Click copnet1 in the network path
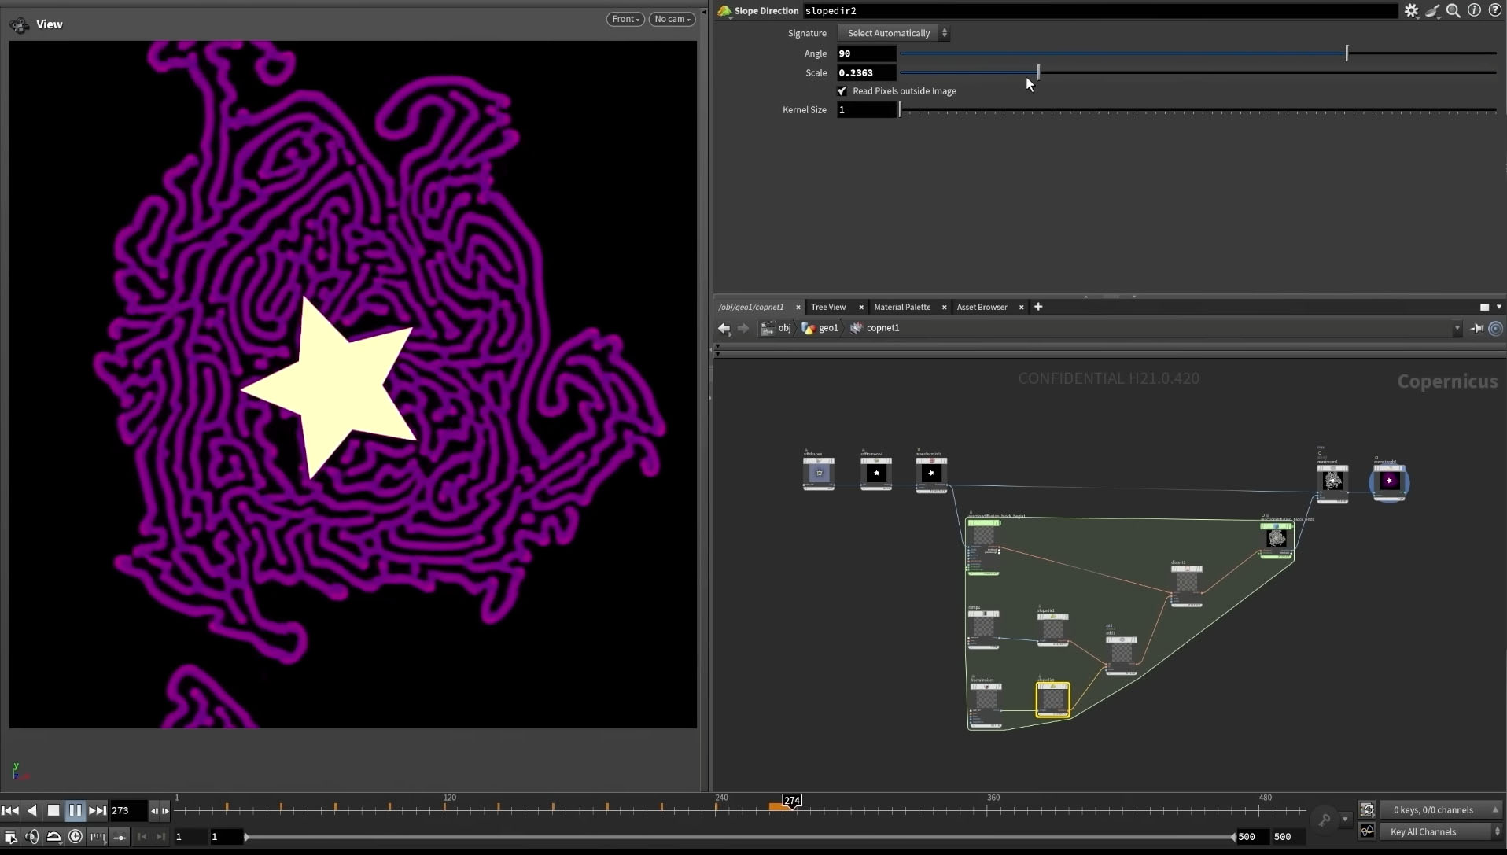Image resolution: width=1507 pixels, height=855 pixels. [x=875, y=329]
